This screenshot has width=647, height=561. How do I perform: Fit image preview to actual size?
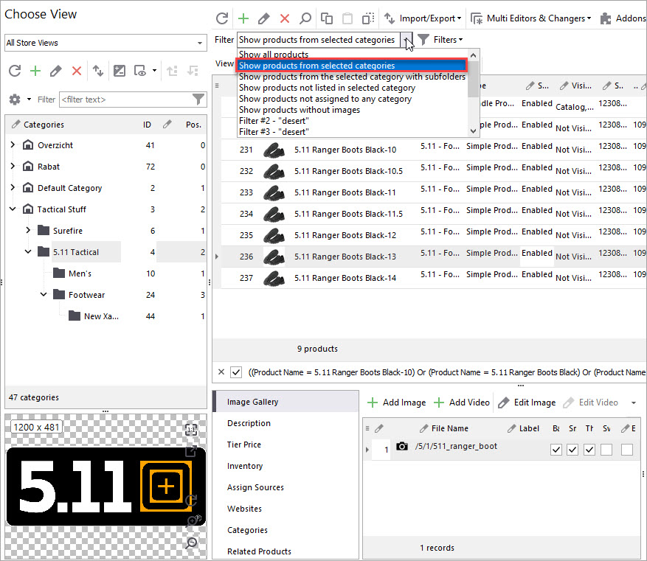tap(191, 430)
